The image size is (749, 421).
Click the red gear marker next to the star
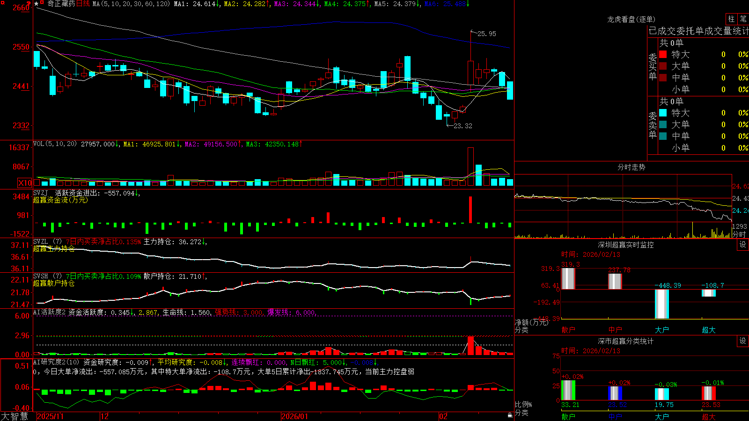click(x=42, y=2)
